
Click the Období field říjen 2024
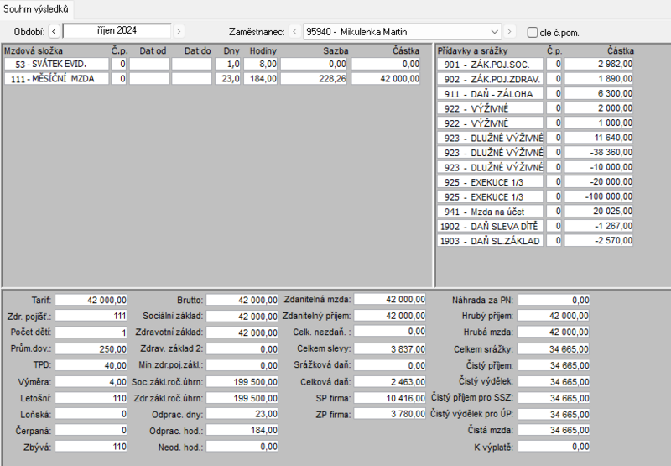(117, 30)
